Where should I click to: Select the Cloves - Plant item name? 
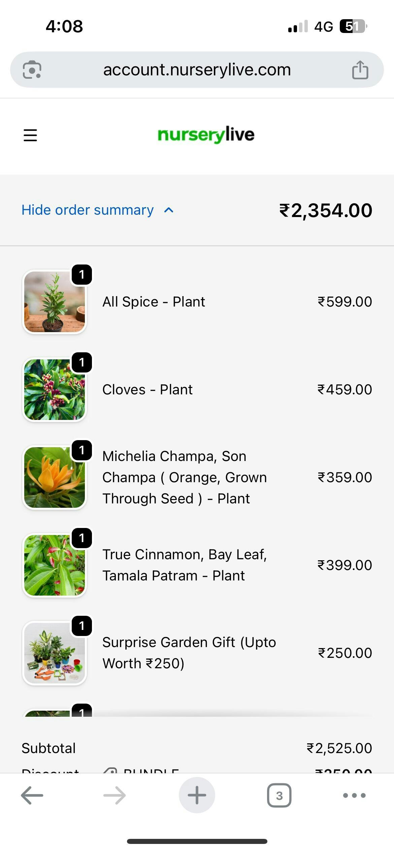click(x=147, y=390)
